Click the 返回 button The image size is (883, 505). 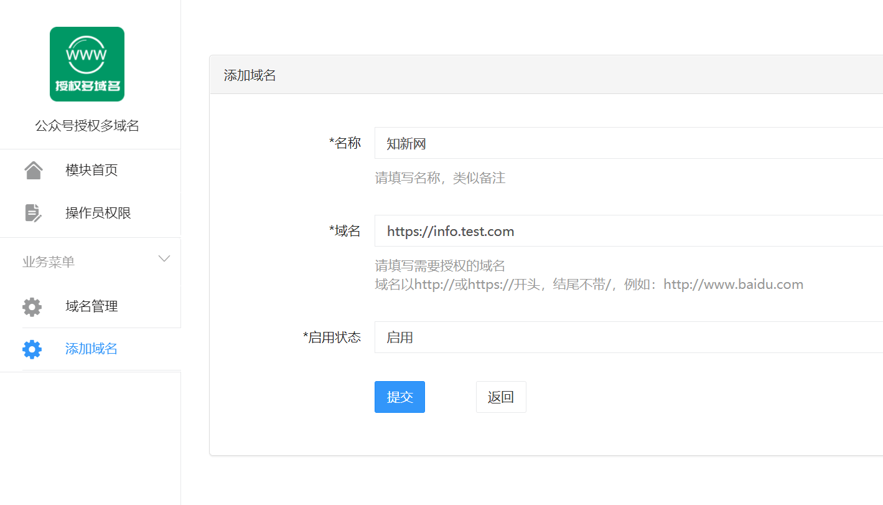point(501,397)
